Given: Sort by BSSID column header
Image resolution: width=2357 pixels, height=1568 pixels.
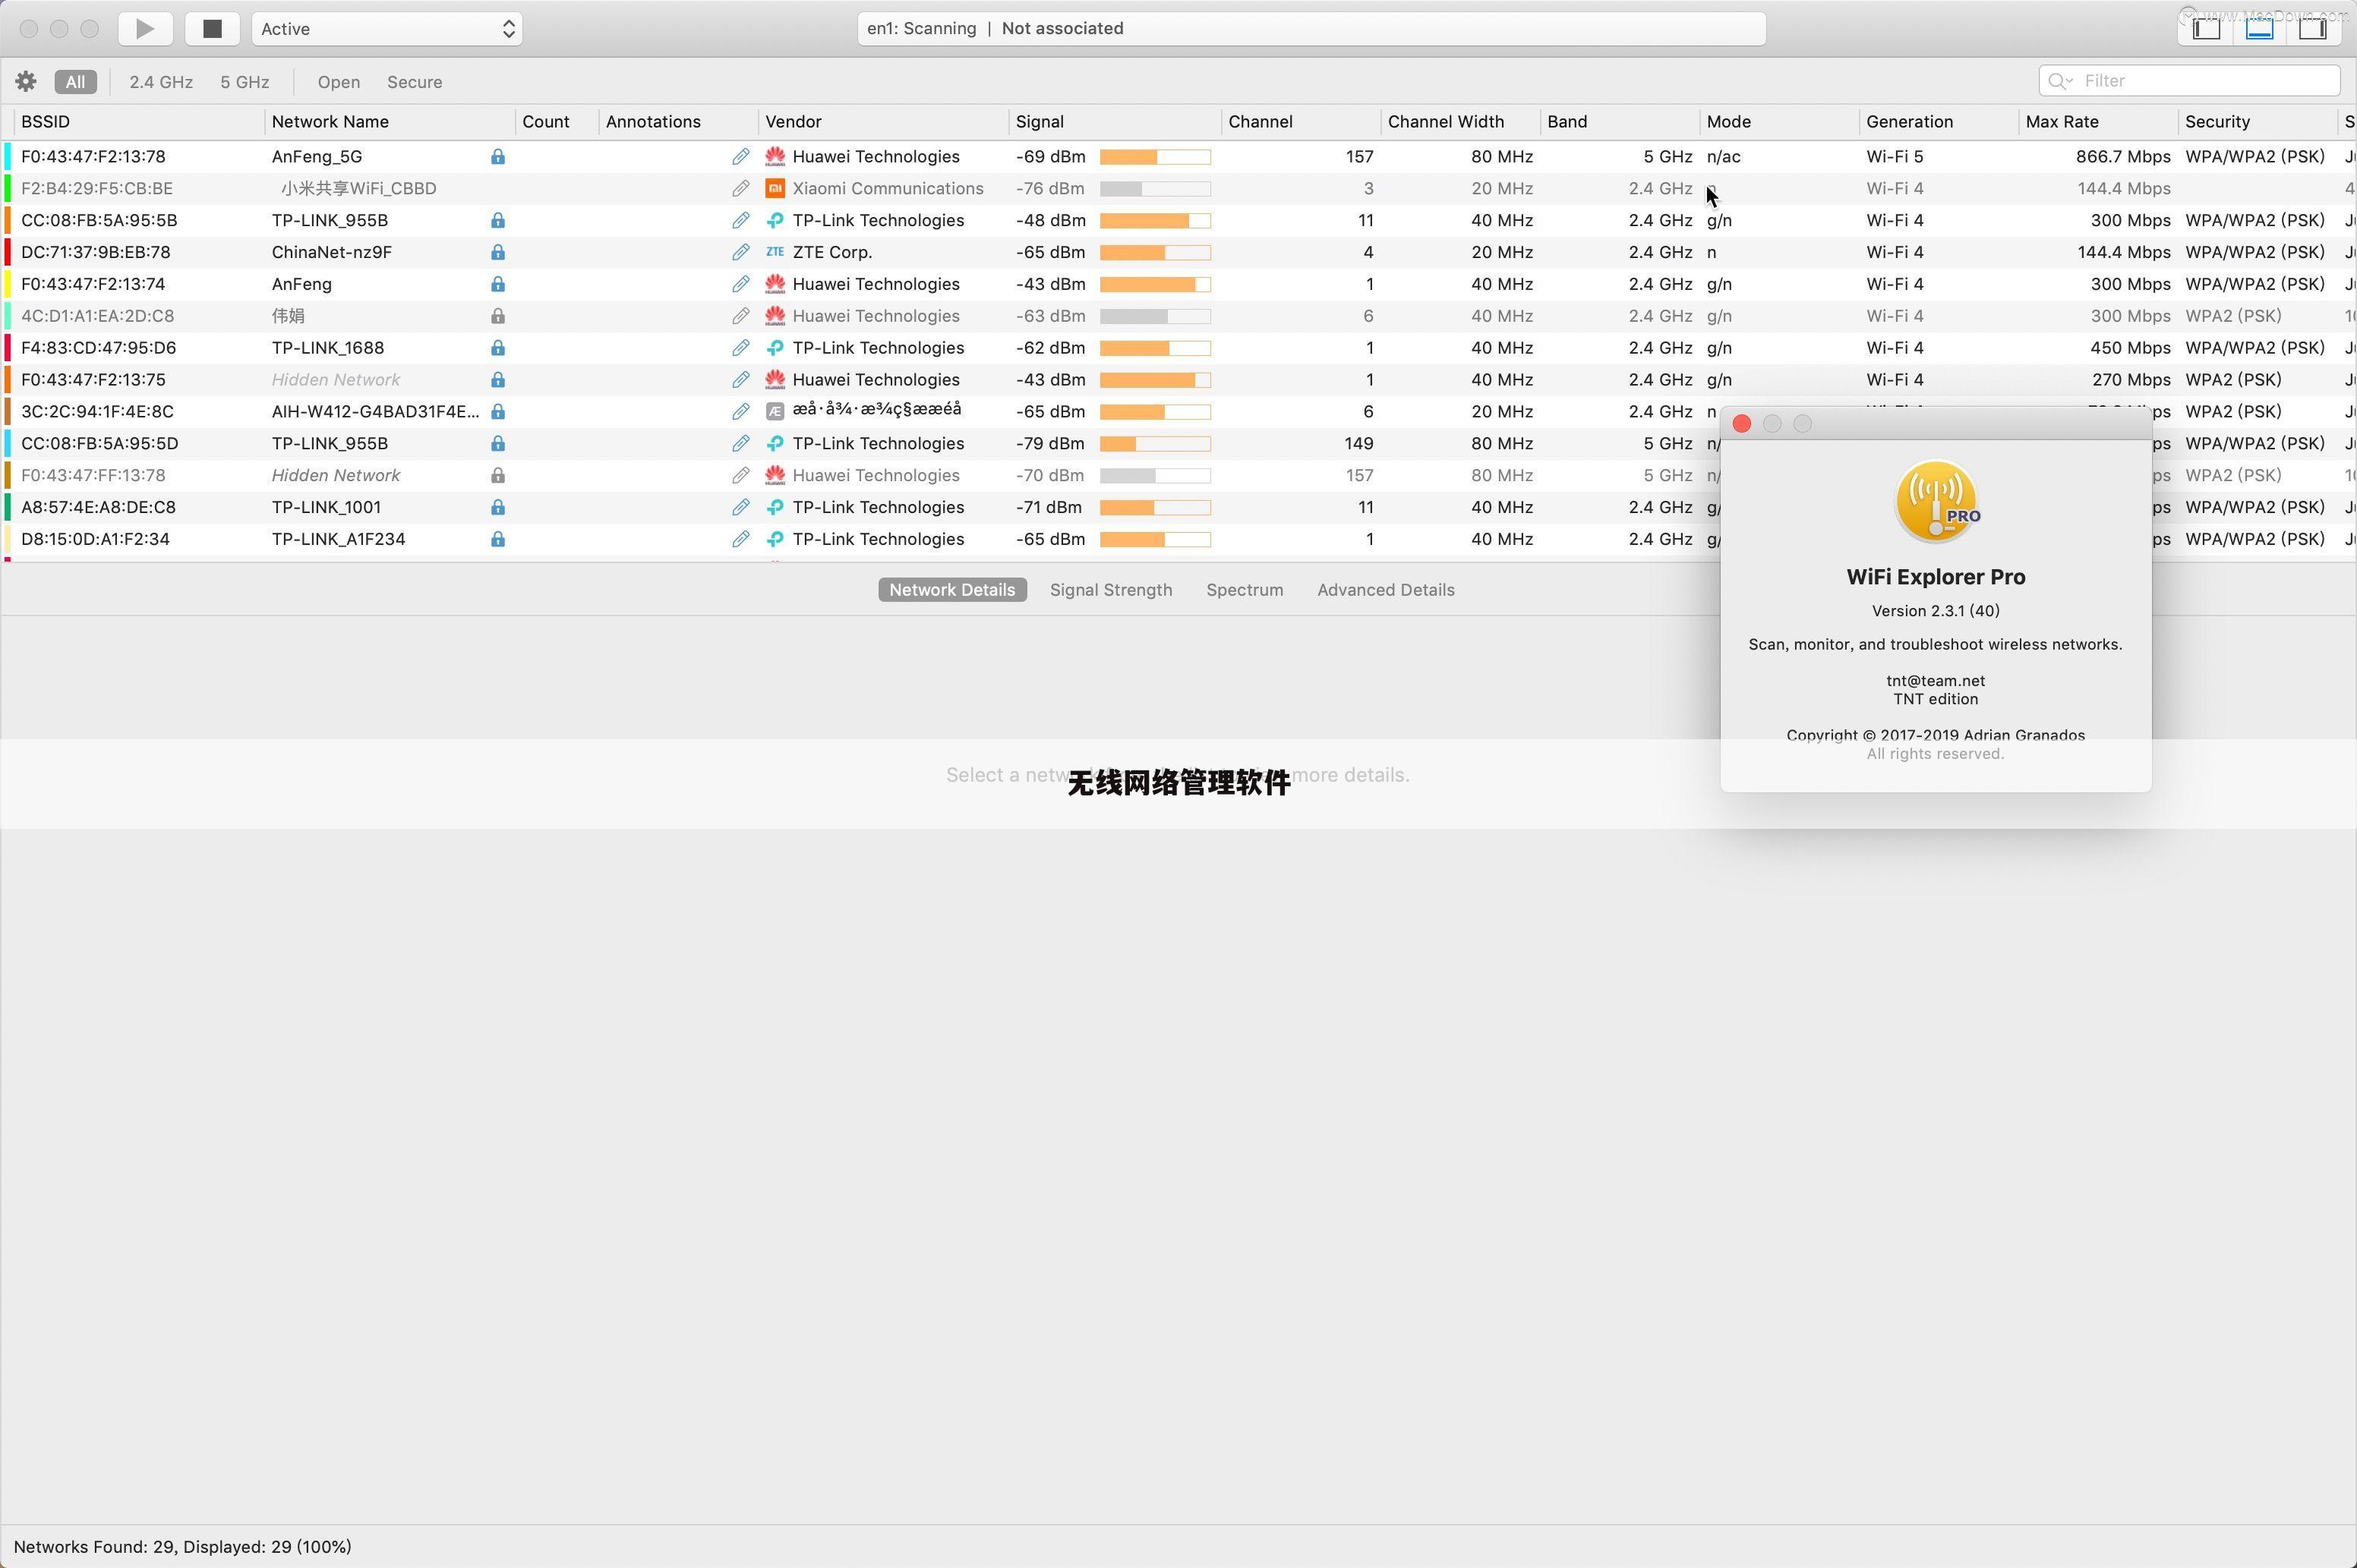Looking at the screenshot, I should coord(45,121).
